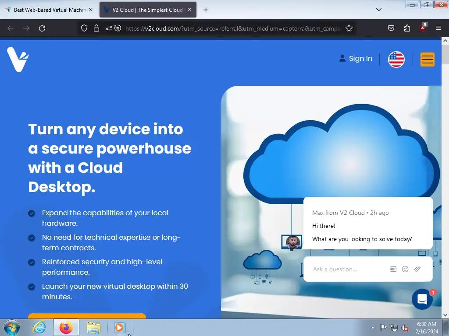Click the Sign In link
449x336 pixels.
[x=355, y=59]
